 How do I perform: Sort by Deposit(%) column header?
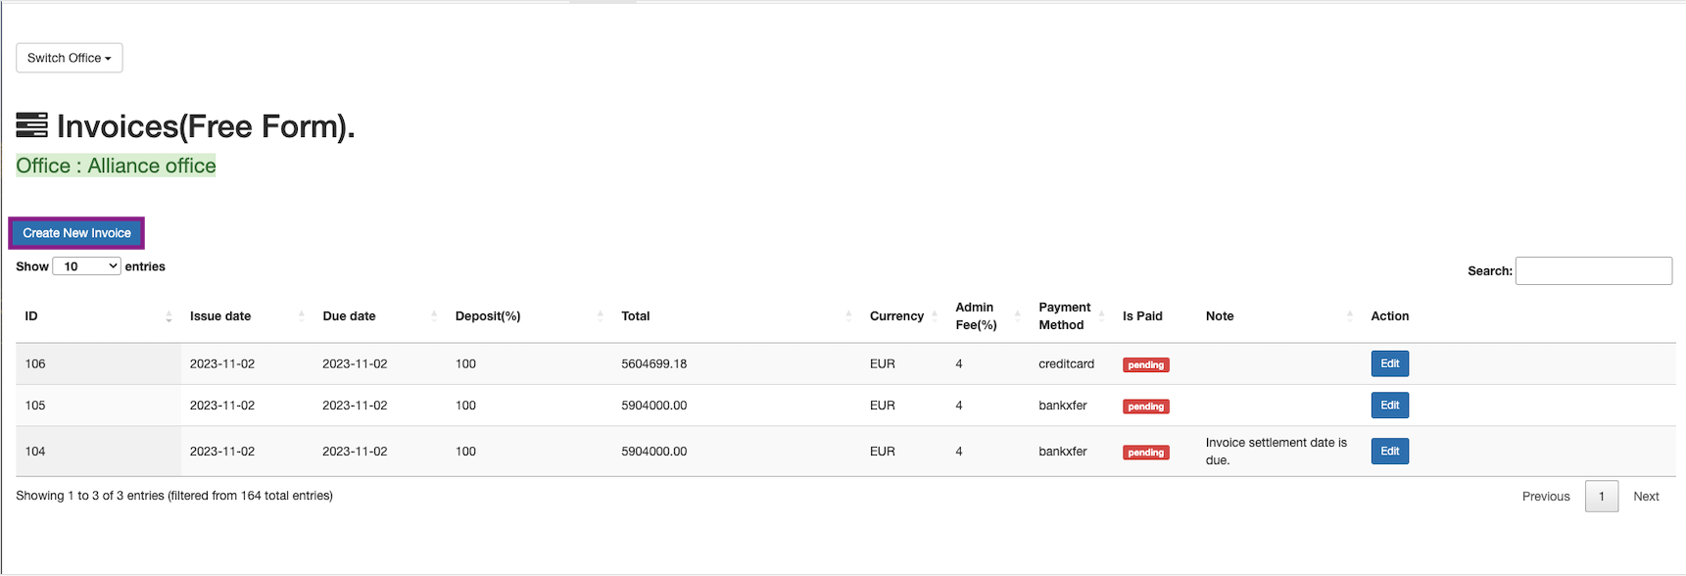click(488, 316)
